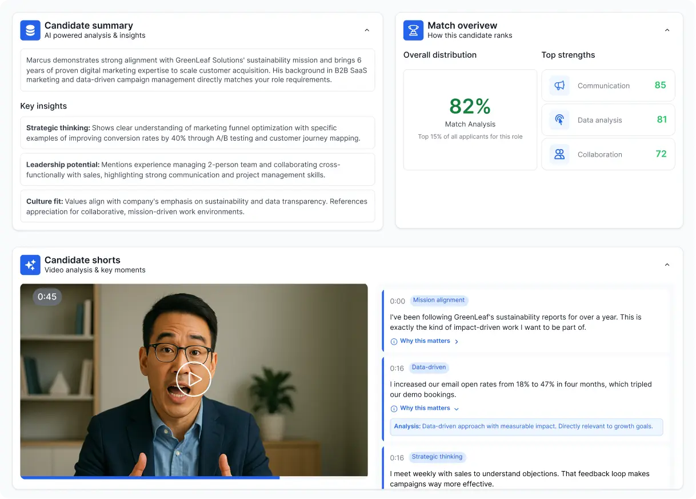Click the Strategic thinking insight card
The image size is (696, 499).
[x=198, y=133]
